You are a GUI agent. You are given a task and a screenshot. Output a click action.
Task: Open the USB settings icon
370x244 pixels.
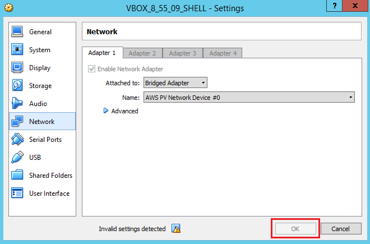(17, 158)
